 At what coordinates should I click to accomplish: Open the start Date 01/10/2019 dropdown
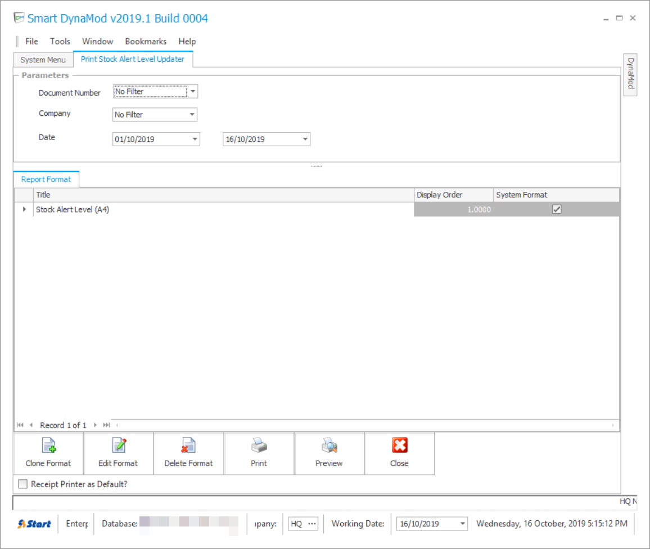click(x=195, y=139)
